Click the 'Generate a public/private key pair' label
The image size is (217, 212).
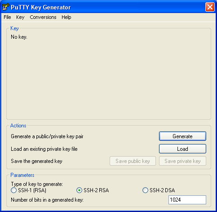tap(47, 136)
